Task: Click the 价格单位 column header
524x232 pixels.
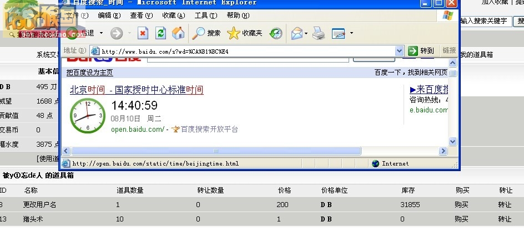Action: pyautogui.click(x=335, y=190)
